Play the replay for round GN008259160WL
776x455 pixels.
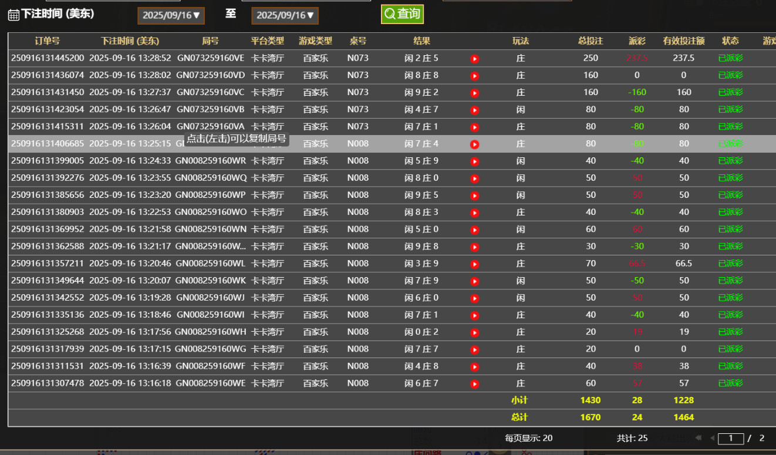pos(475,264)
